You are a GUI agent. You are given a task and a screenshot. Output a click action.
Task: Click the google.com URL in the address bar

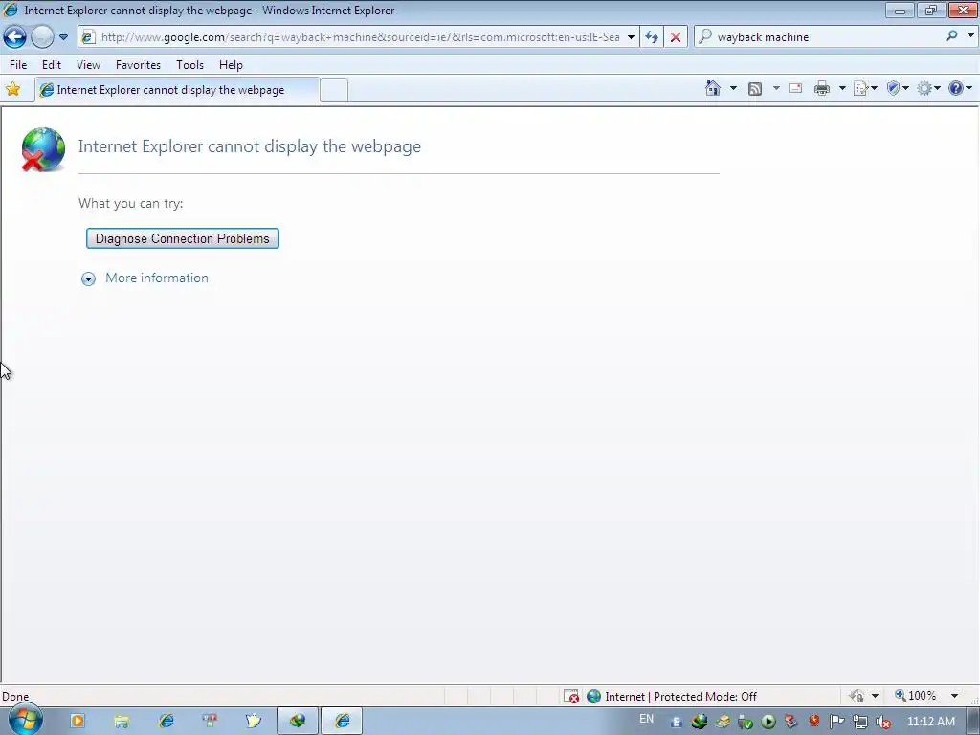[360, 37]
